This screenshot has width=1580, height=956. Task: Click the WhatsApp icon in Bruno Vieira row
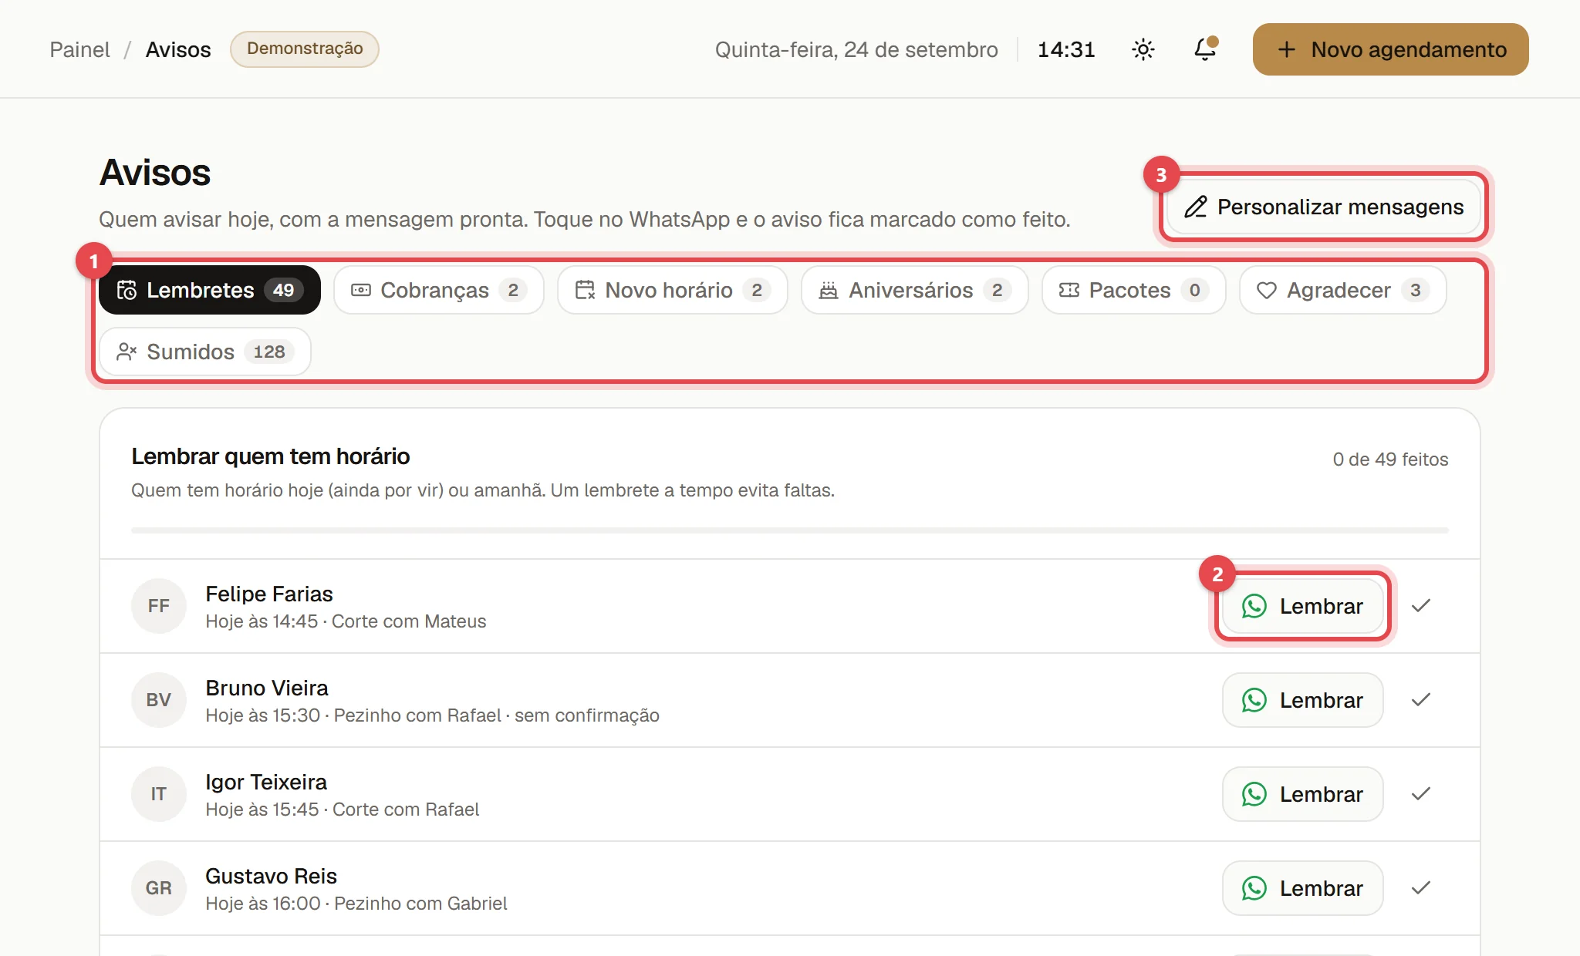[1254, 700]
